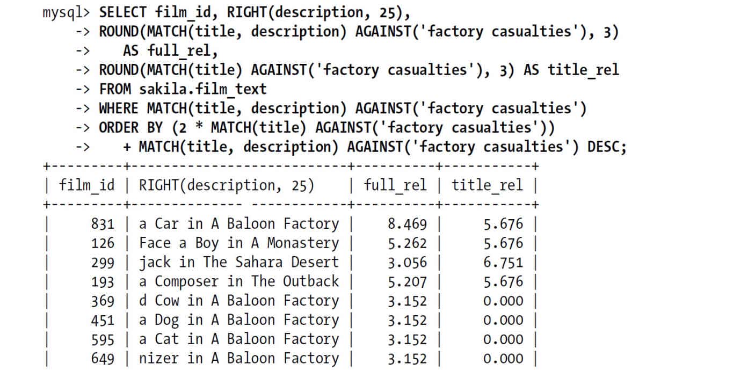Viewport: 755px width, 370px height.
Task: Click the ORDER BY clause line
Action: click(x=327, y=128)
